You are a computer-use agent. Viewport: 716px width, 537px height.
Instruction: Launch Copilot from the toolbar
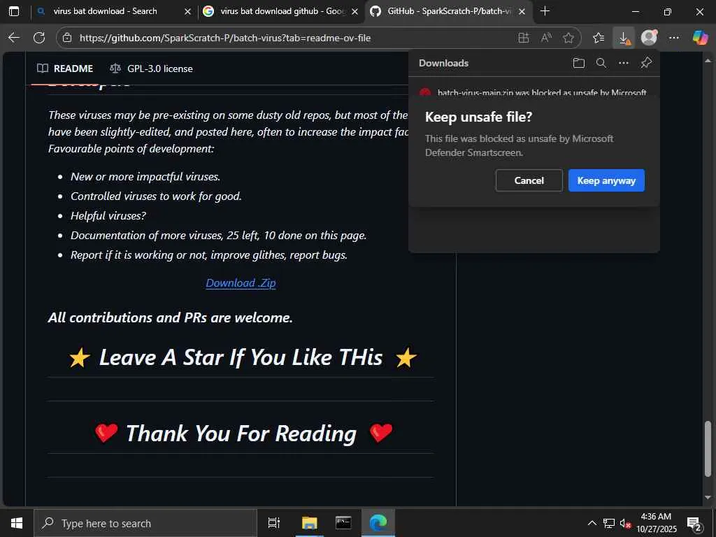(x=700, y=38)
